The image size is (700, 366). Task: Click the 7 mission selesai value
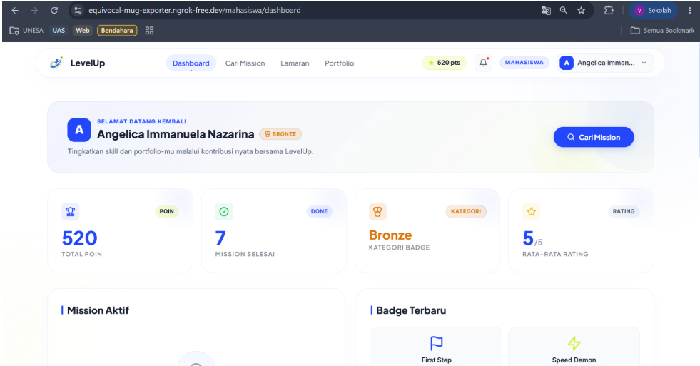[220, 238]
